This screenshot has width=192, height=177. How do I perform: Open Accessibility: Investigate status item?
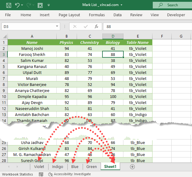pyautogui.click(x=69, y=174)
